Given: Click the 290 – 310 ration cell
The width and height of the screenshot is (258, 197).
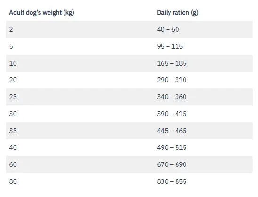Looking at the screenshot, I should pos(172,80).
